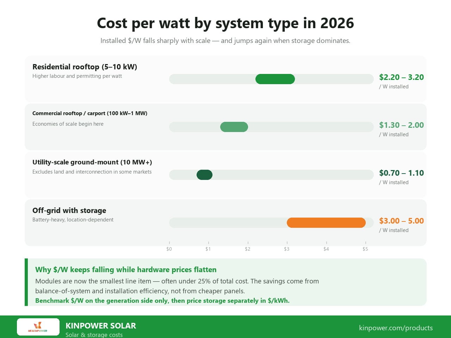Click the 'Residential rooftop (5–10 kW)' heading
Screen dimensions: 451x338
click(85, 67)
